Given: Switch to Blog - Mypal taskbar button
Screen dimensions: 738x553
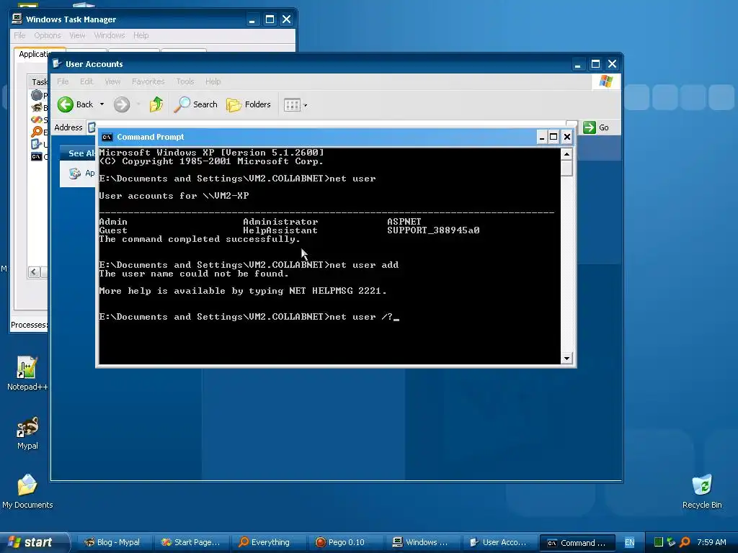Looking at the screenshot, I should (115, 542).
